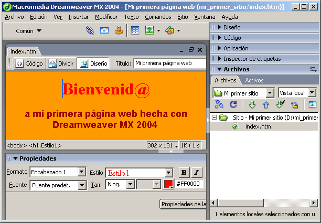
Task: Click the insert table icon
Action: pos(135,31)
